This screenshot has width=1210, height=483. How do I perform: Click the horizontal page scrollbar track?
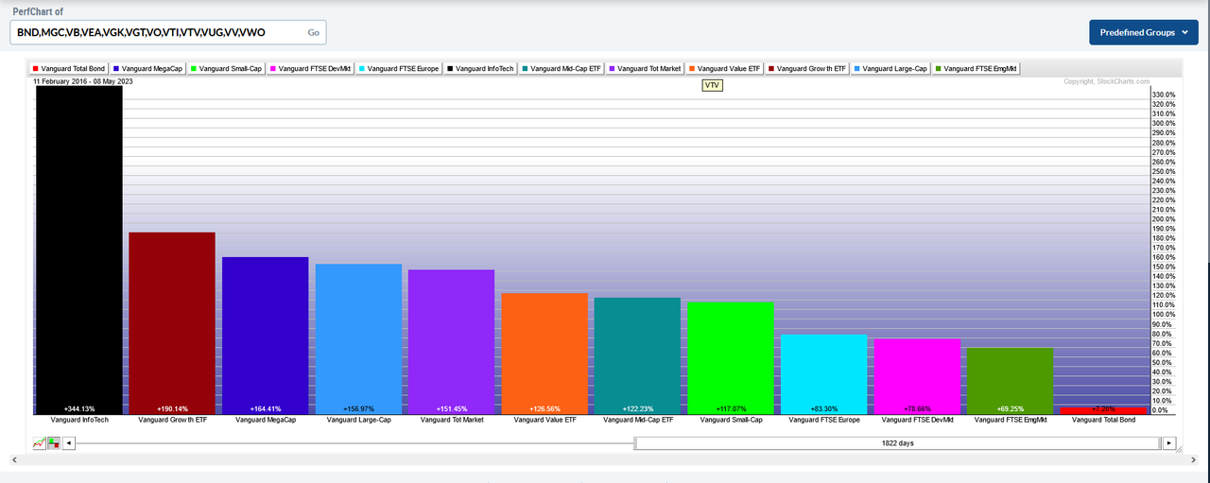click(x=605, y=459)
